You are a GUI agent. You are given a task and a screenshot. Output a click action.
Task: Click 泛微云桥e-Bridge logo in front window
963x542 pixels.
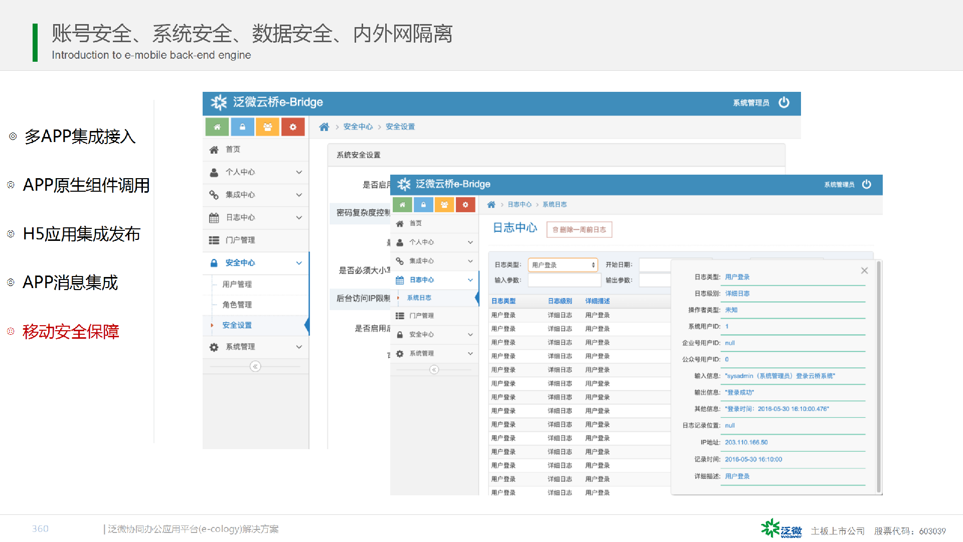[444, 184]
